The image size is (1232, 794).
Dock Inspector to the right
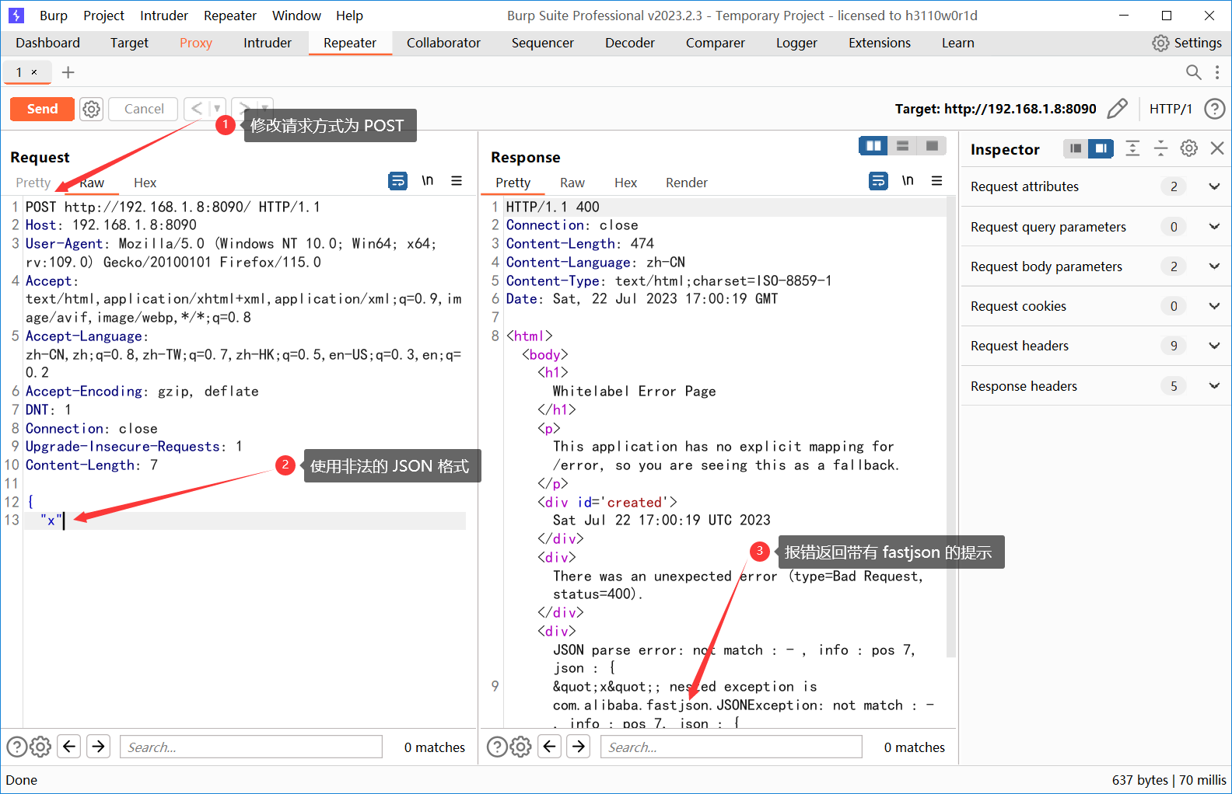point(1101,148)
